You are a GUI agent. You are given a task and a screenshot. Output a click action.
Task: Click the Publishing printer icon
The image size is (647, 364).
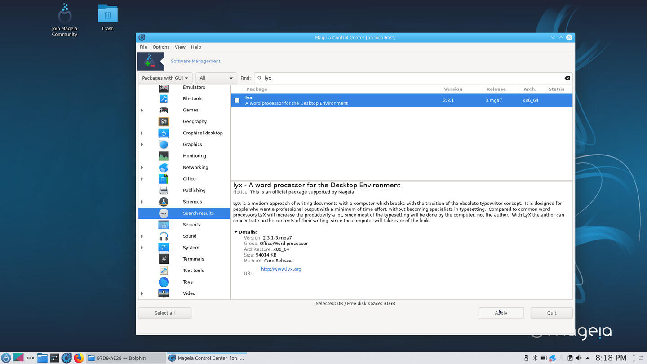pyautogui.click(x=164, y=190)
